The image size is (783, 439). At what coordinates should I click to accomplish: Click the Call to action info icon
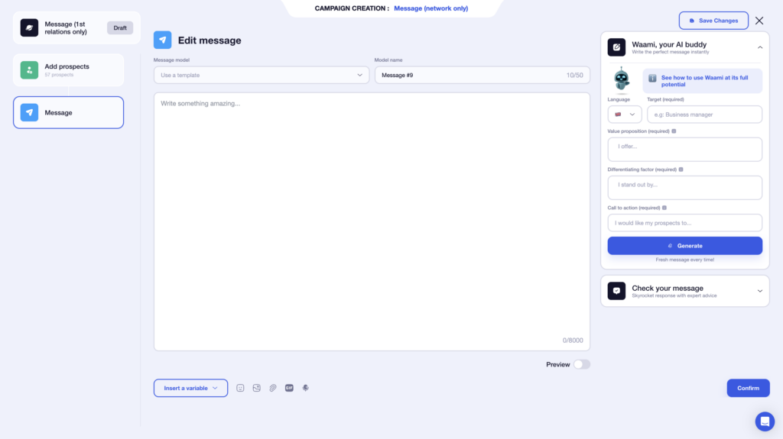pyautogui.click(x=664, y=208)
